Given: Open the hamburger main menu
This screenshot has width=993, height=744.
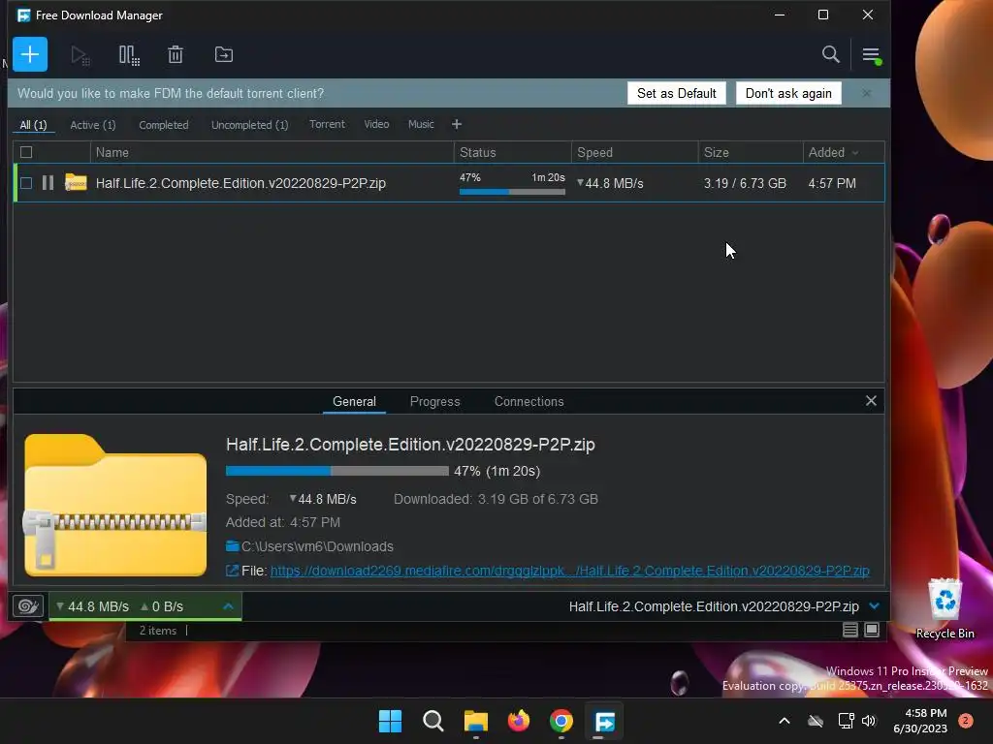Looking at the screenshot, I should pyautogui.click(x=871, y=55).
